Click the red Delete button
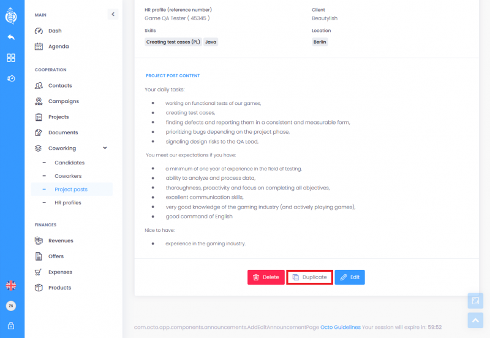Image resolution: width=490 pixels, height=338 pixels. (266, 277)
